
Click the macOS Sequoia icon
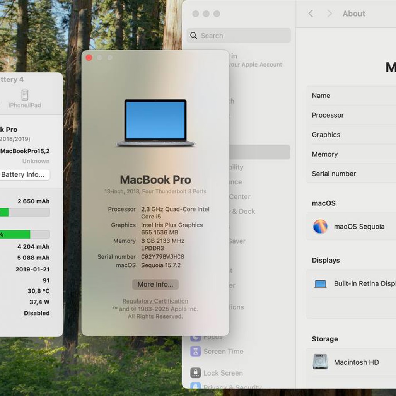tap(320, 227)
